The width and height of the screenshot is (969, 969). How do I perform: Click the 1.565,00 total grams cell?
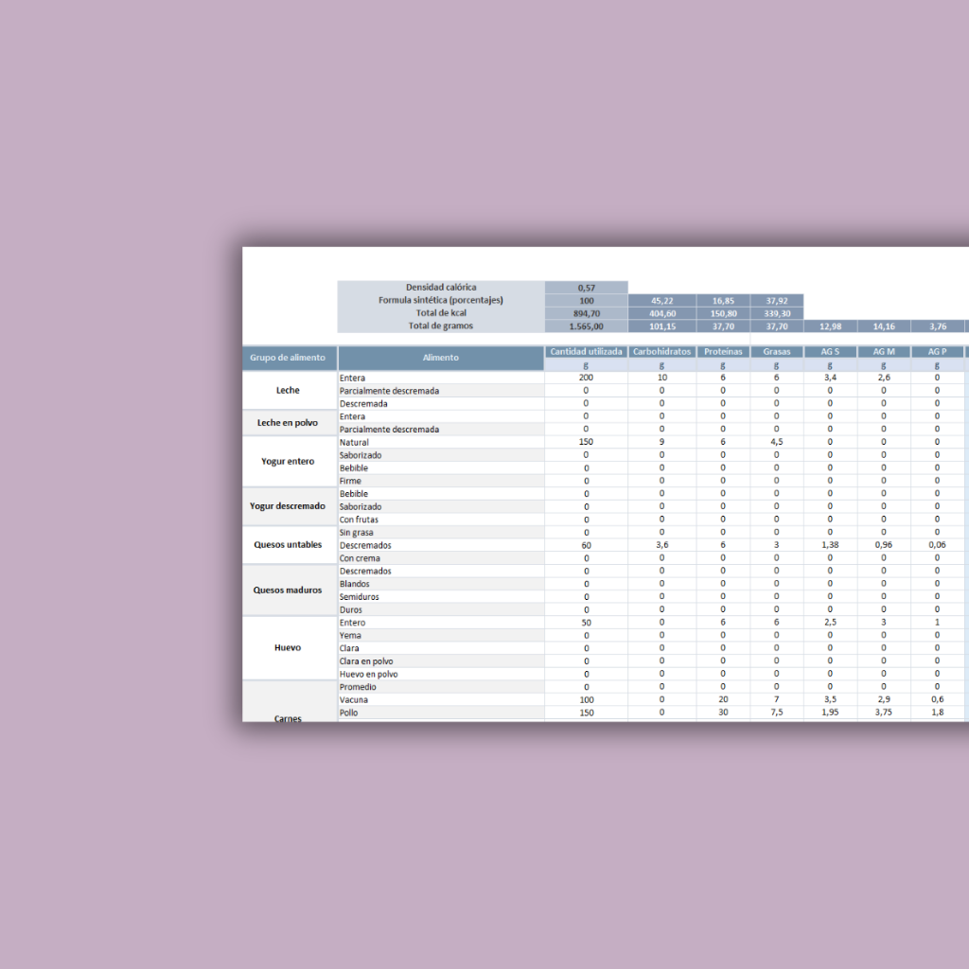586,326
